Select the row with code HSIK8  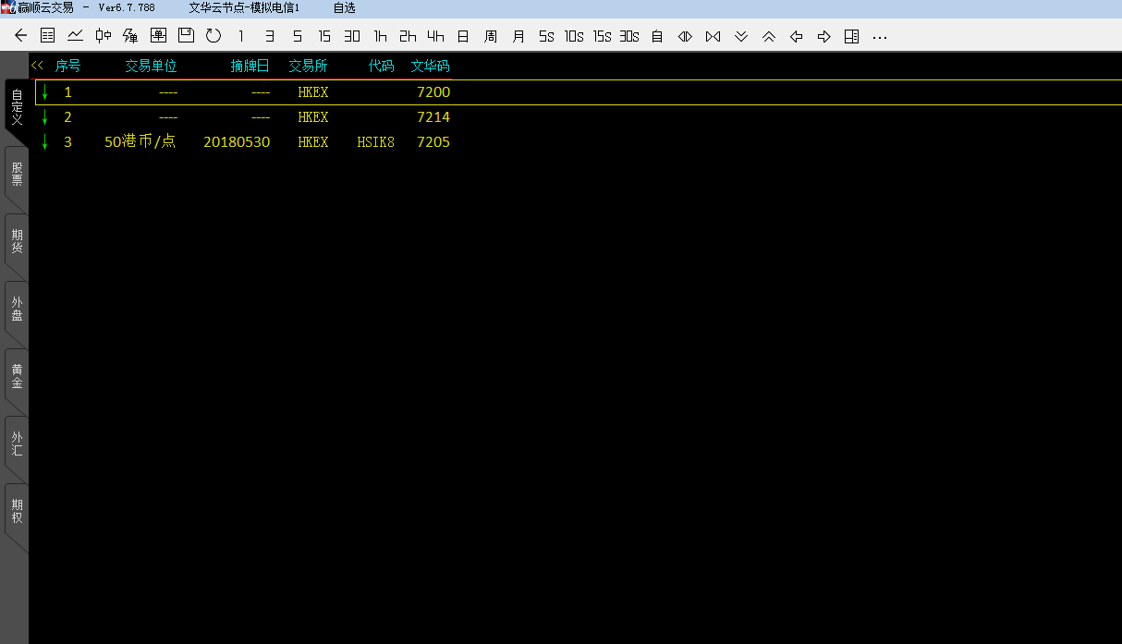click(x=375, y=142)
